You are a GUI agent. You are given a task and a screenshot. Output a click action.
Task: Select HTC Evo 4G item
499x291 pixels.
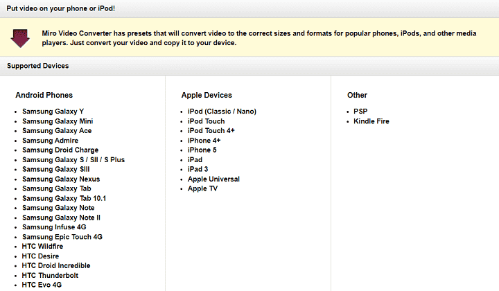pos(42,285)
